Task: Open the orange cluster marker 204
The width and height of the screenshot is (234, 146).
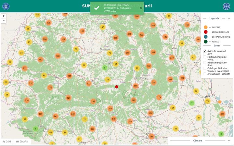Action: click(182, 78)
